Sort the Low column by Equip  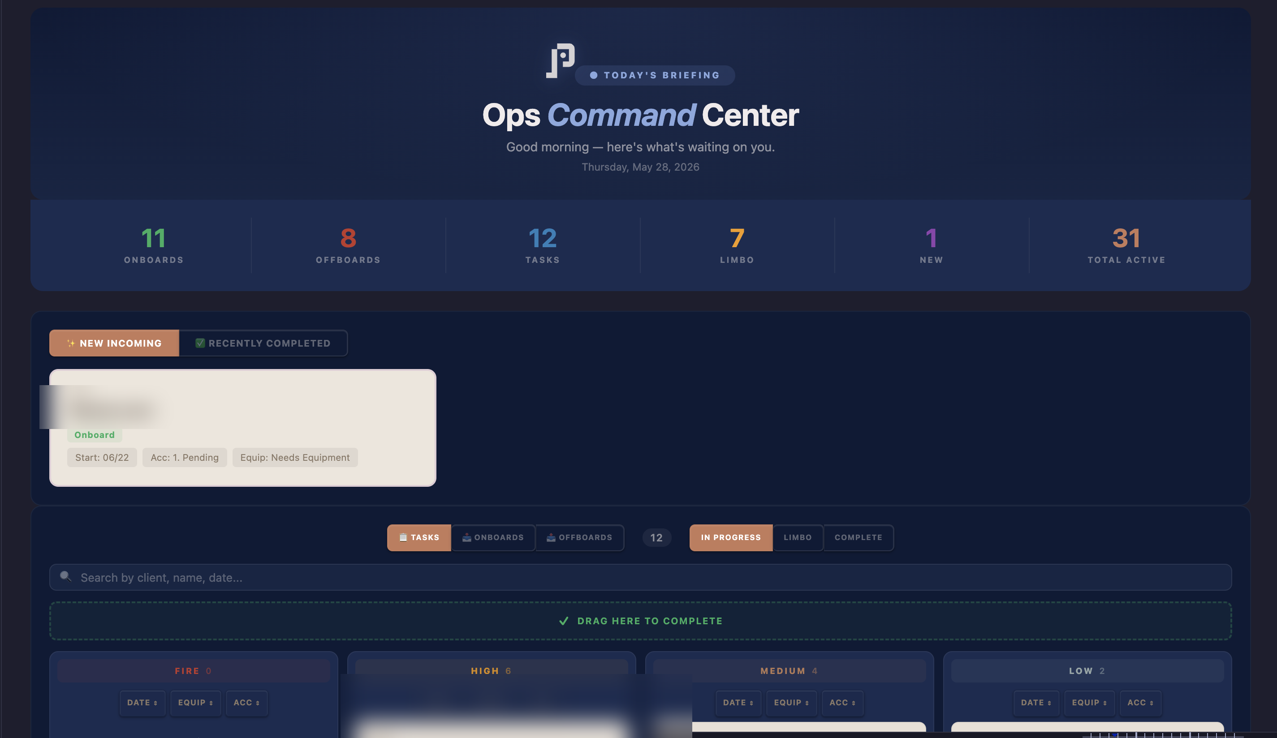click(x=1090, y=703)
